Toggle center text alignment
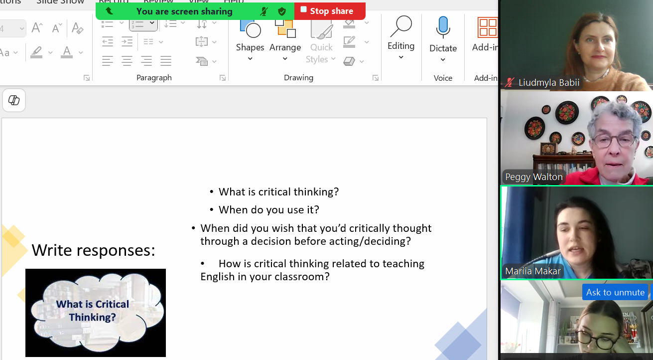The image size is (653, 360). pos(127,61)
